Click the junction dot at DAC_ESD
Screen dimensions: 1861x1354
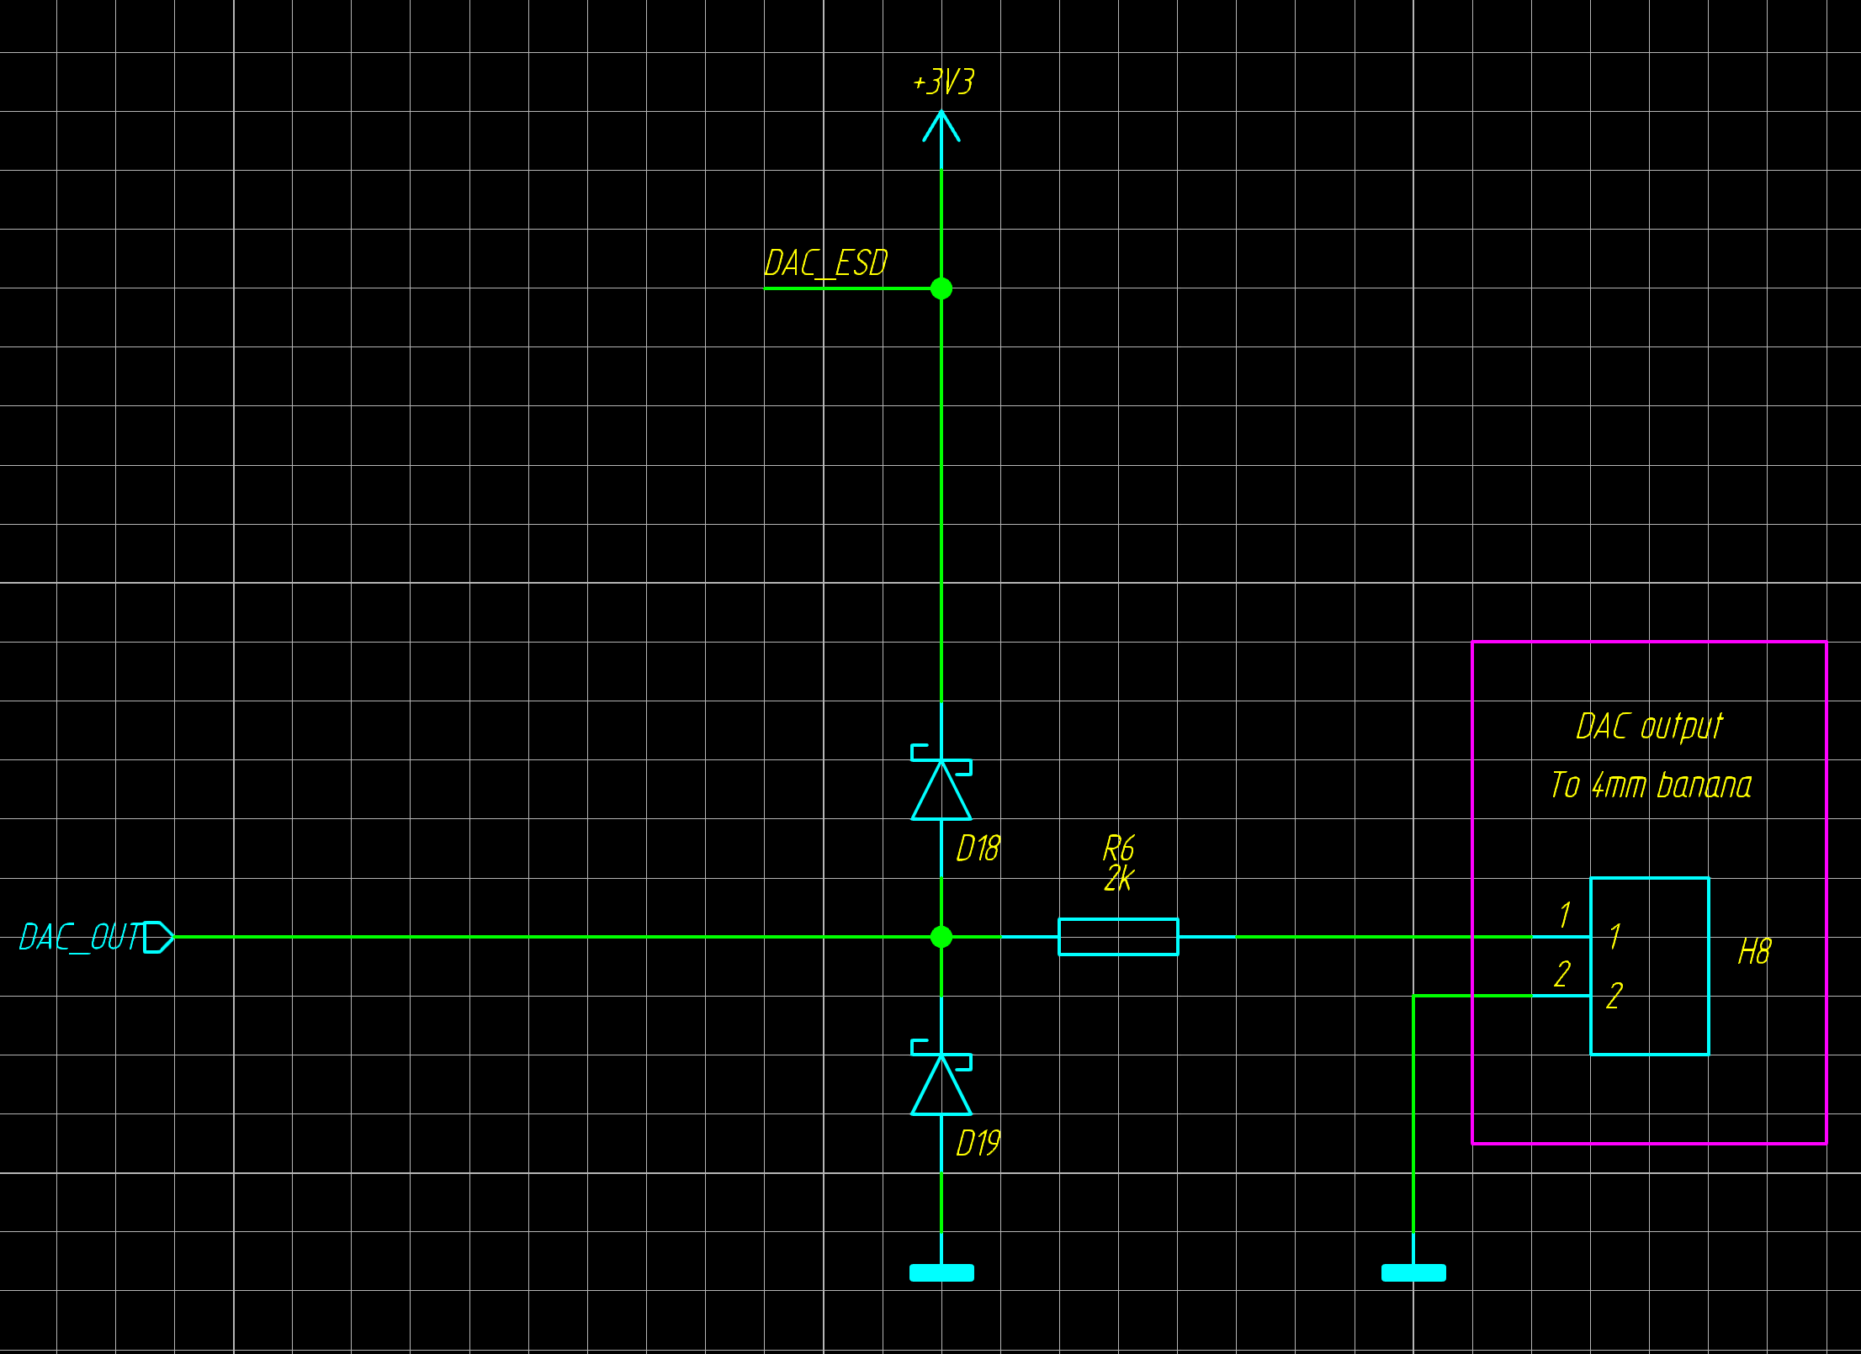pos(941,288)
